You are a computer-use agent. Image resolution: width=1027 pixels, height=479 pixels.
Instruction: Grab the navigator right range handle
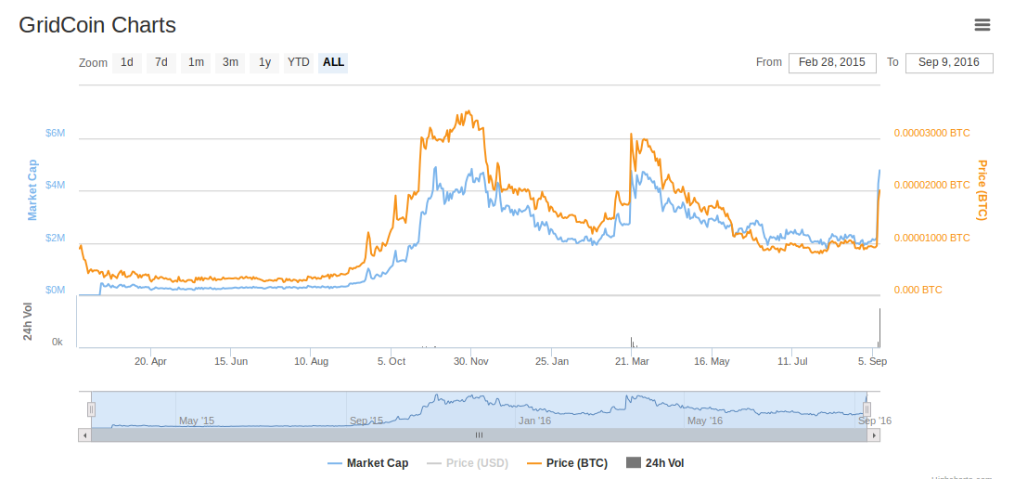point(867,409)
